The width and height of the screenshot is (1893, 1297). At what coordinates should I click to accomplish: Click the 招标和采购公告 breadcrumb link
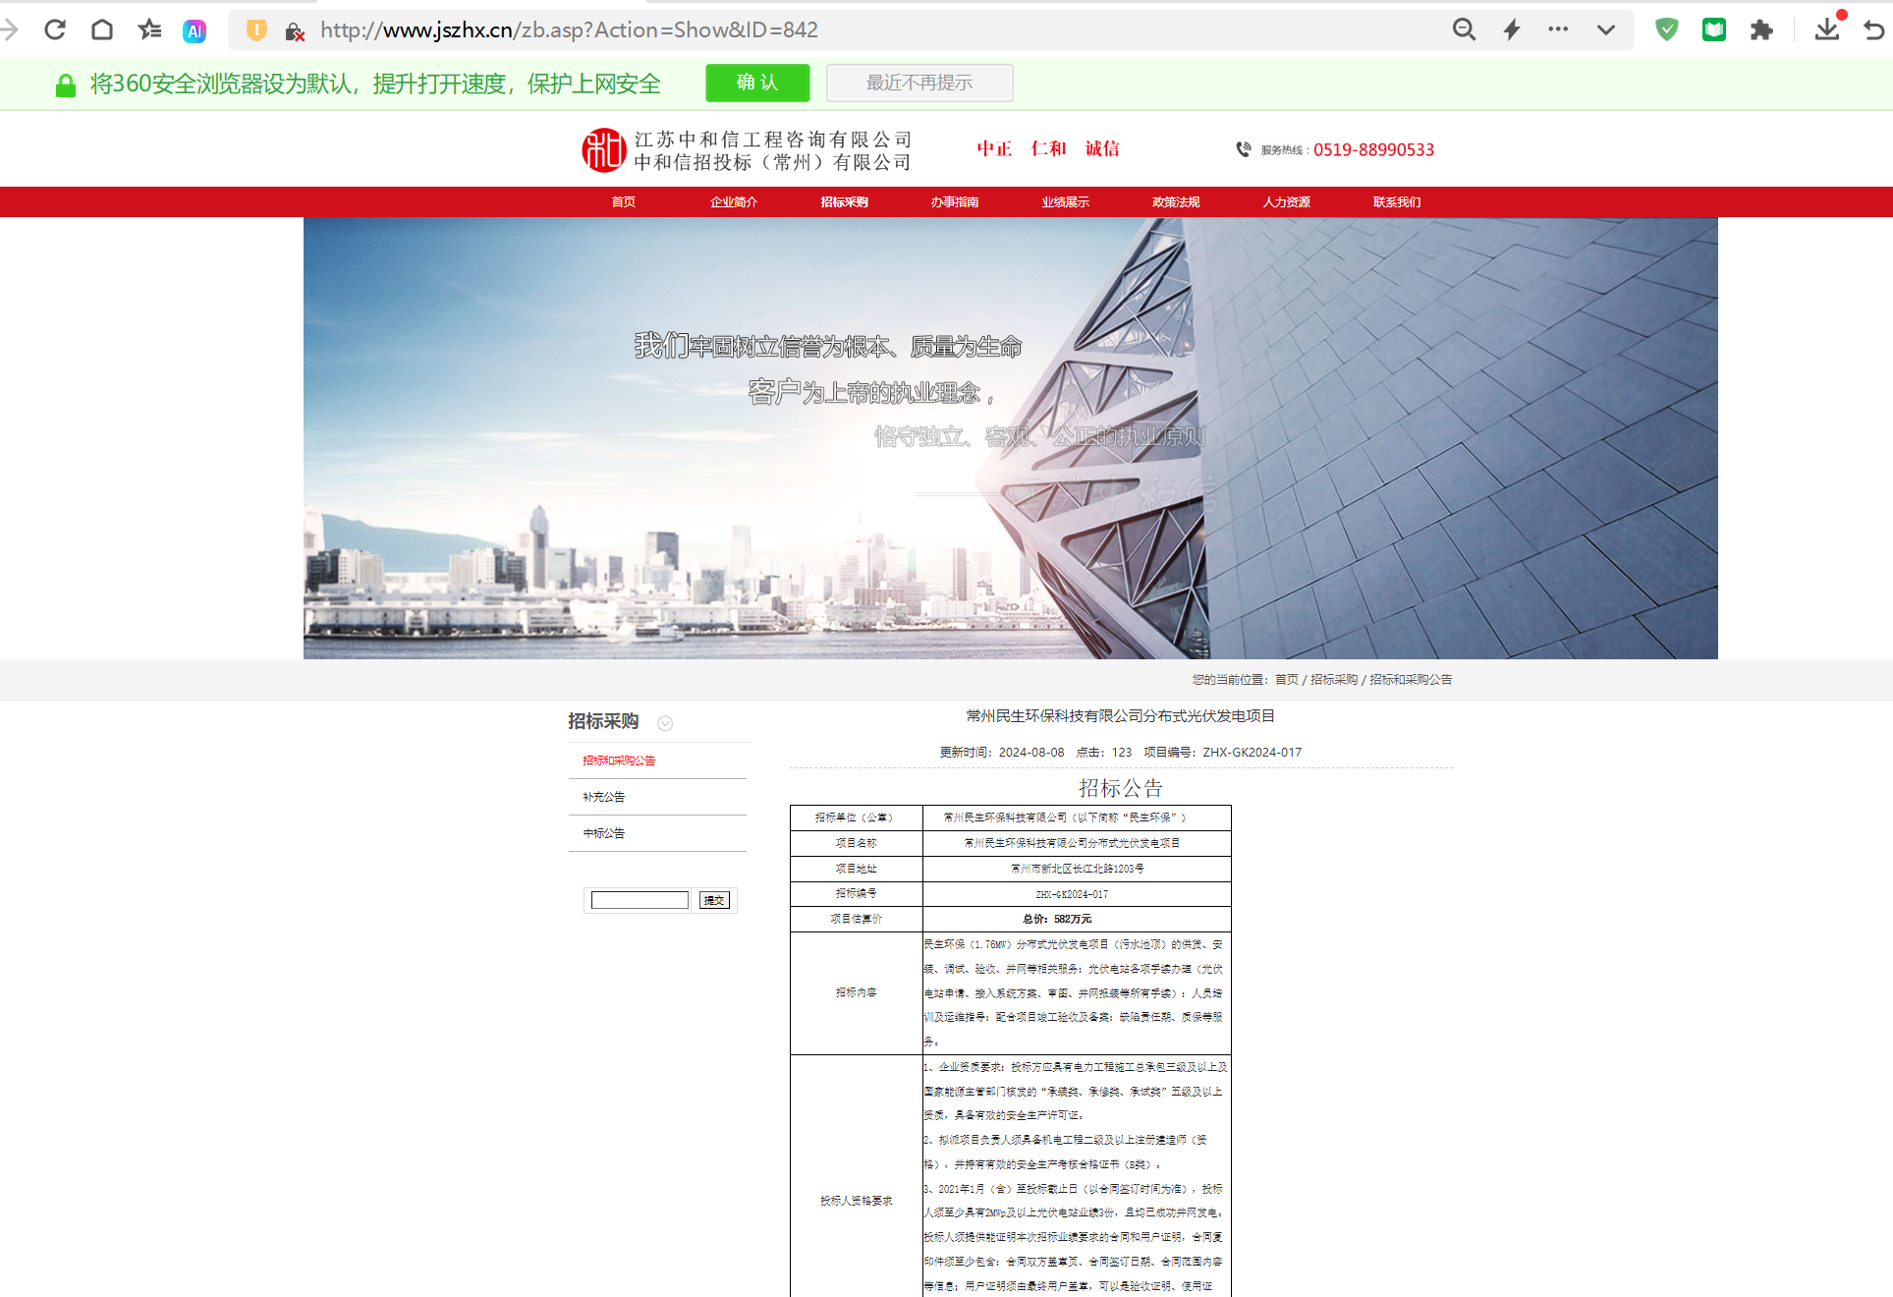point(1412,679)
